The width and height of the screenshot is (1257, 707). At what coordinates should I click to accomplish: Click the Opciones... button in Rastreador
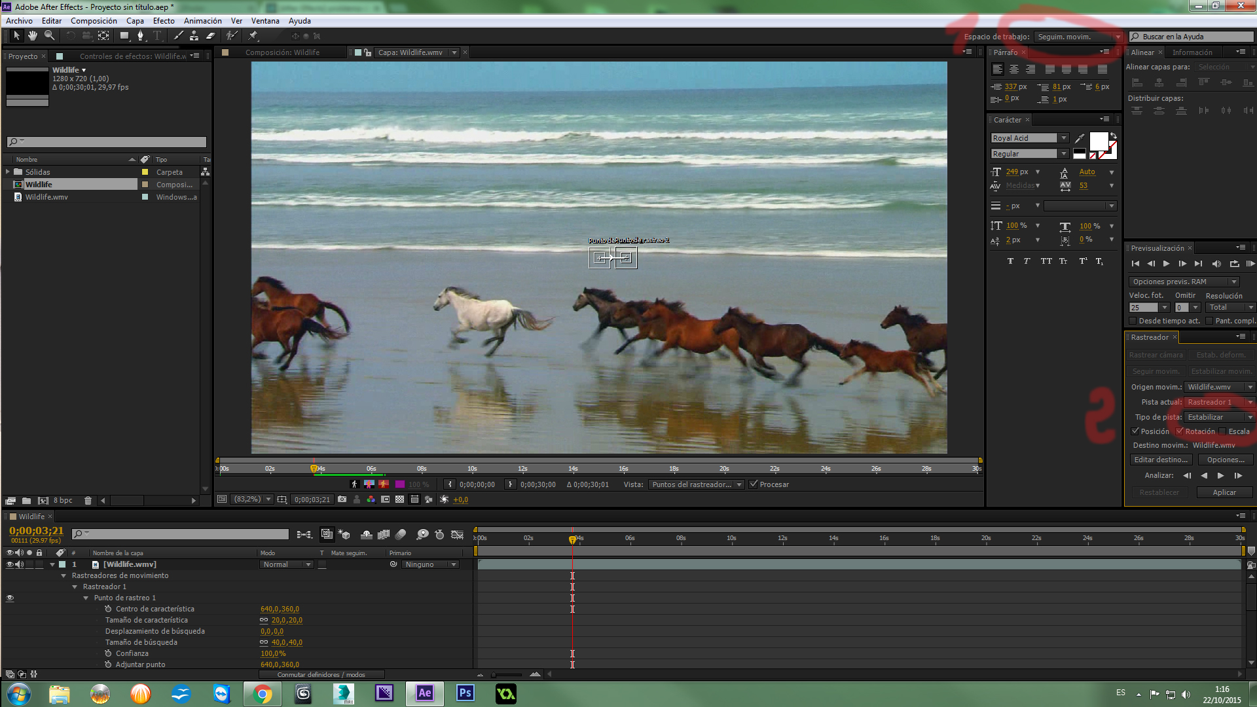click(x=1225, y=460)
